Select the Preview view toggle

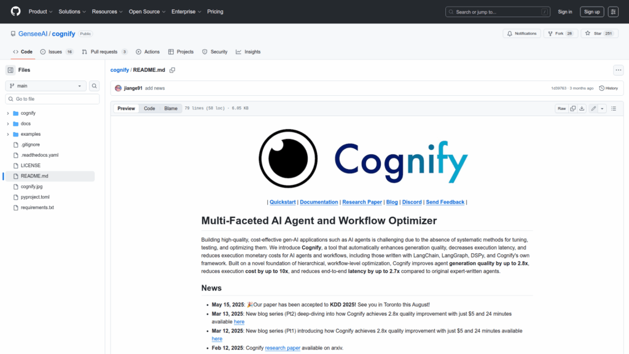126,109
